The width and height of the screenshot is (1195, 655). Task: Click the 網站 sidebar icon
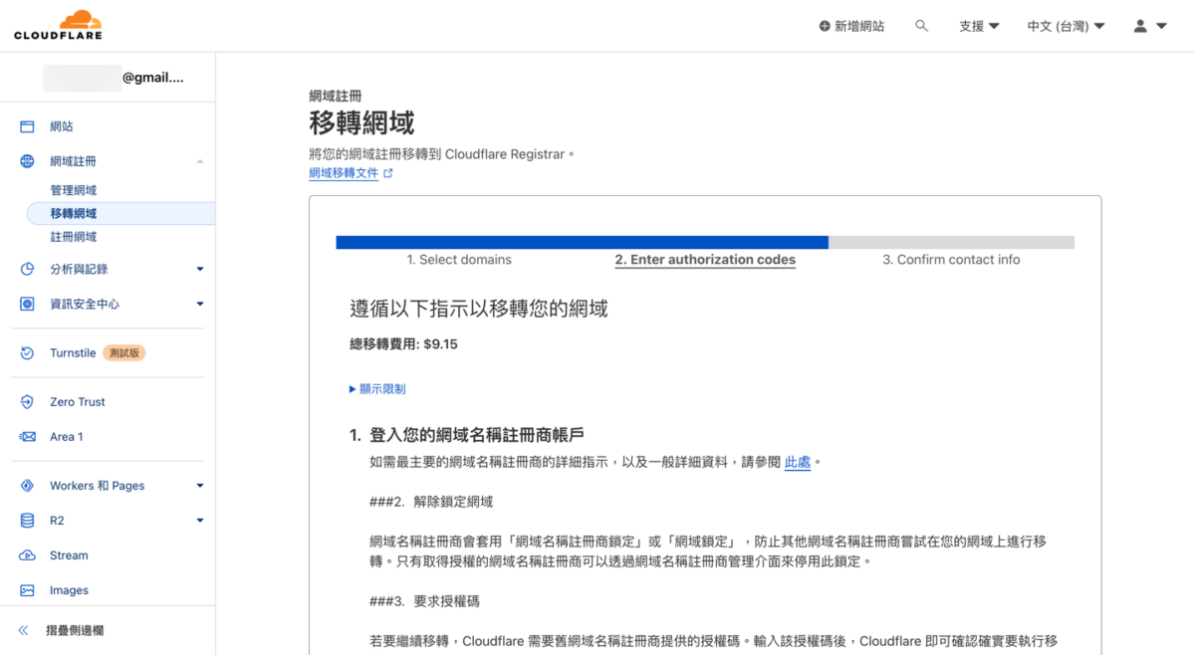pos(28,126)
